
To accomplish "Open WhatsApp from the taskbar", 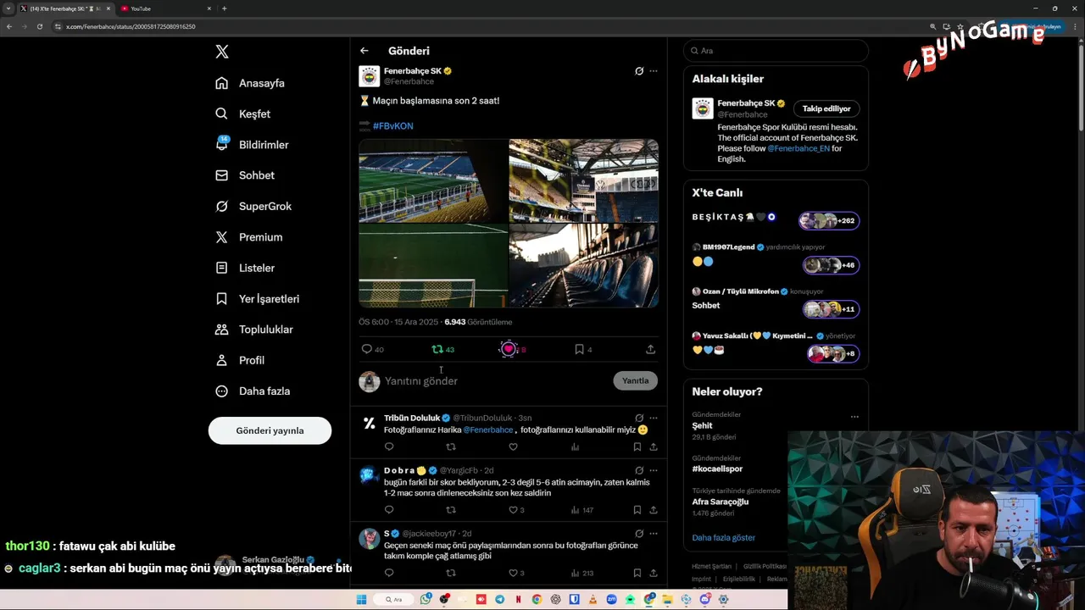I will pos(426,599).
